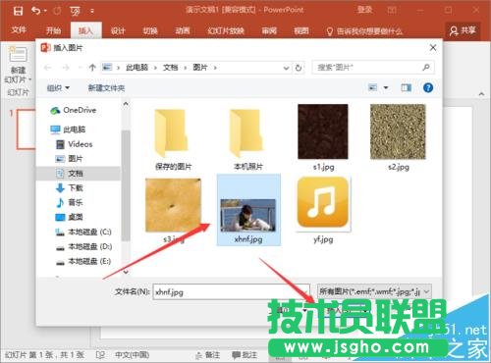Select Videos in the navigation pane
Viewport: 491px width, 363px height.
pyautogui.click(x=75, y=144)
